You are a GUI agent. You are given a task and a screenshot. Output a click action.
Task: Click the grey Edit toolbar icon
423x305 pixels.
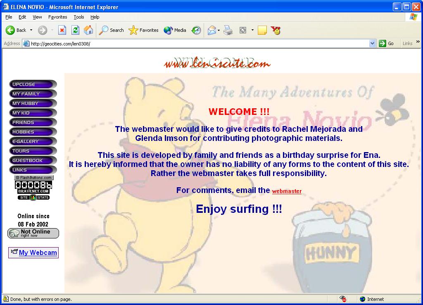pyautogui.click(x=243, y=30)
